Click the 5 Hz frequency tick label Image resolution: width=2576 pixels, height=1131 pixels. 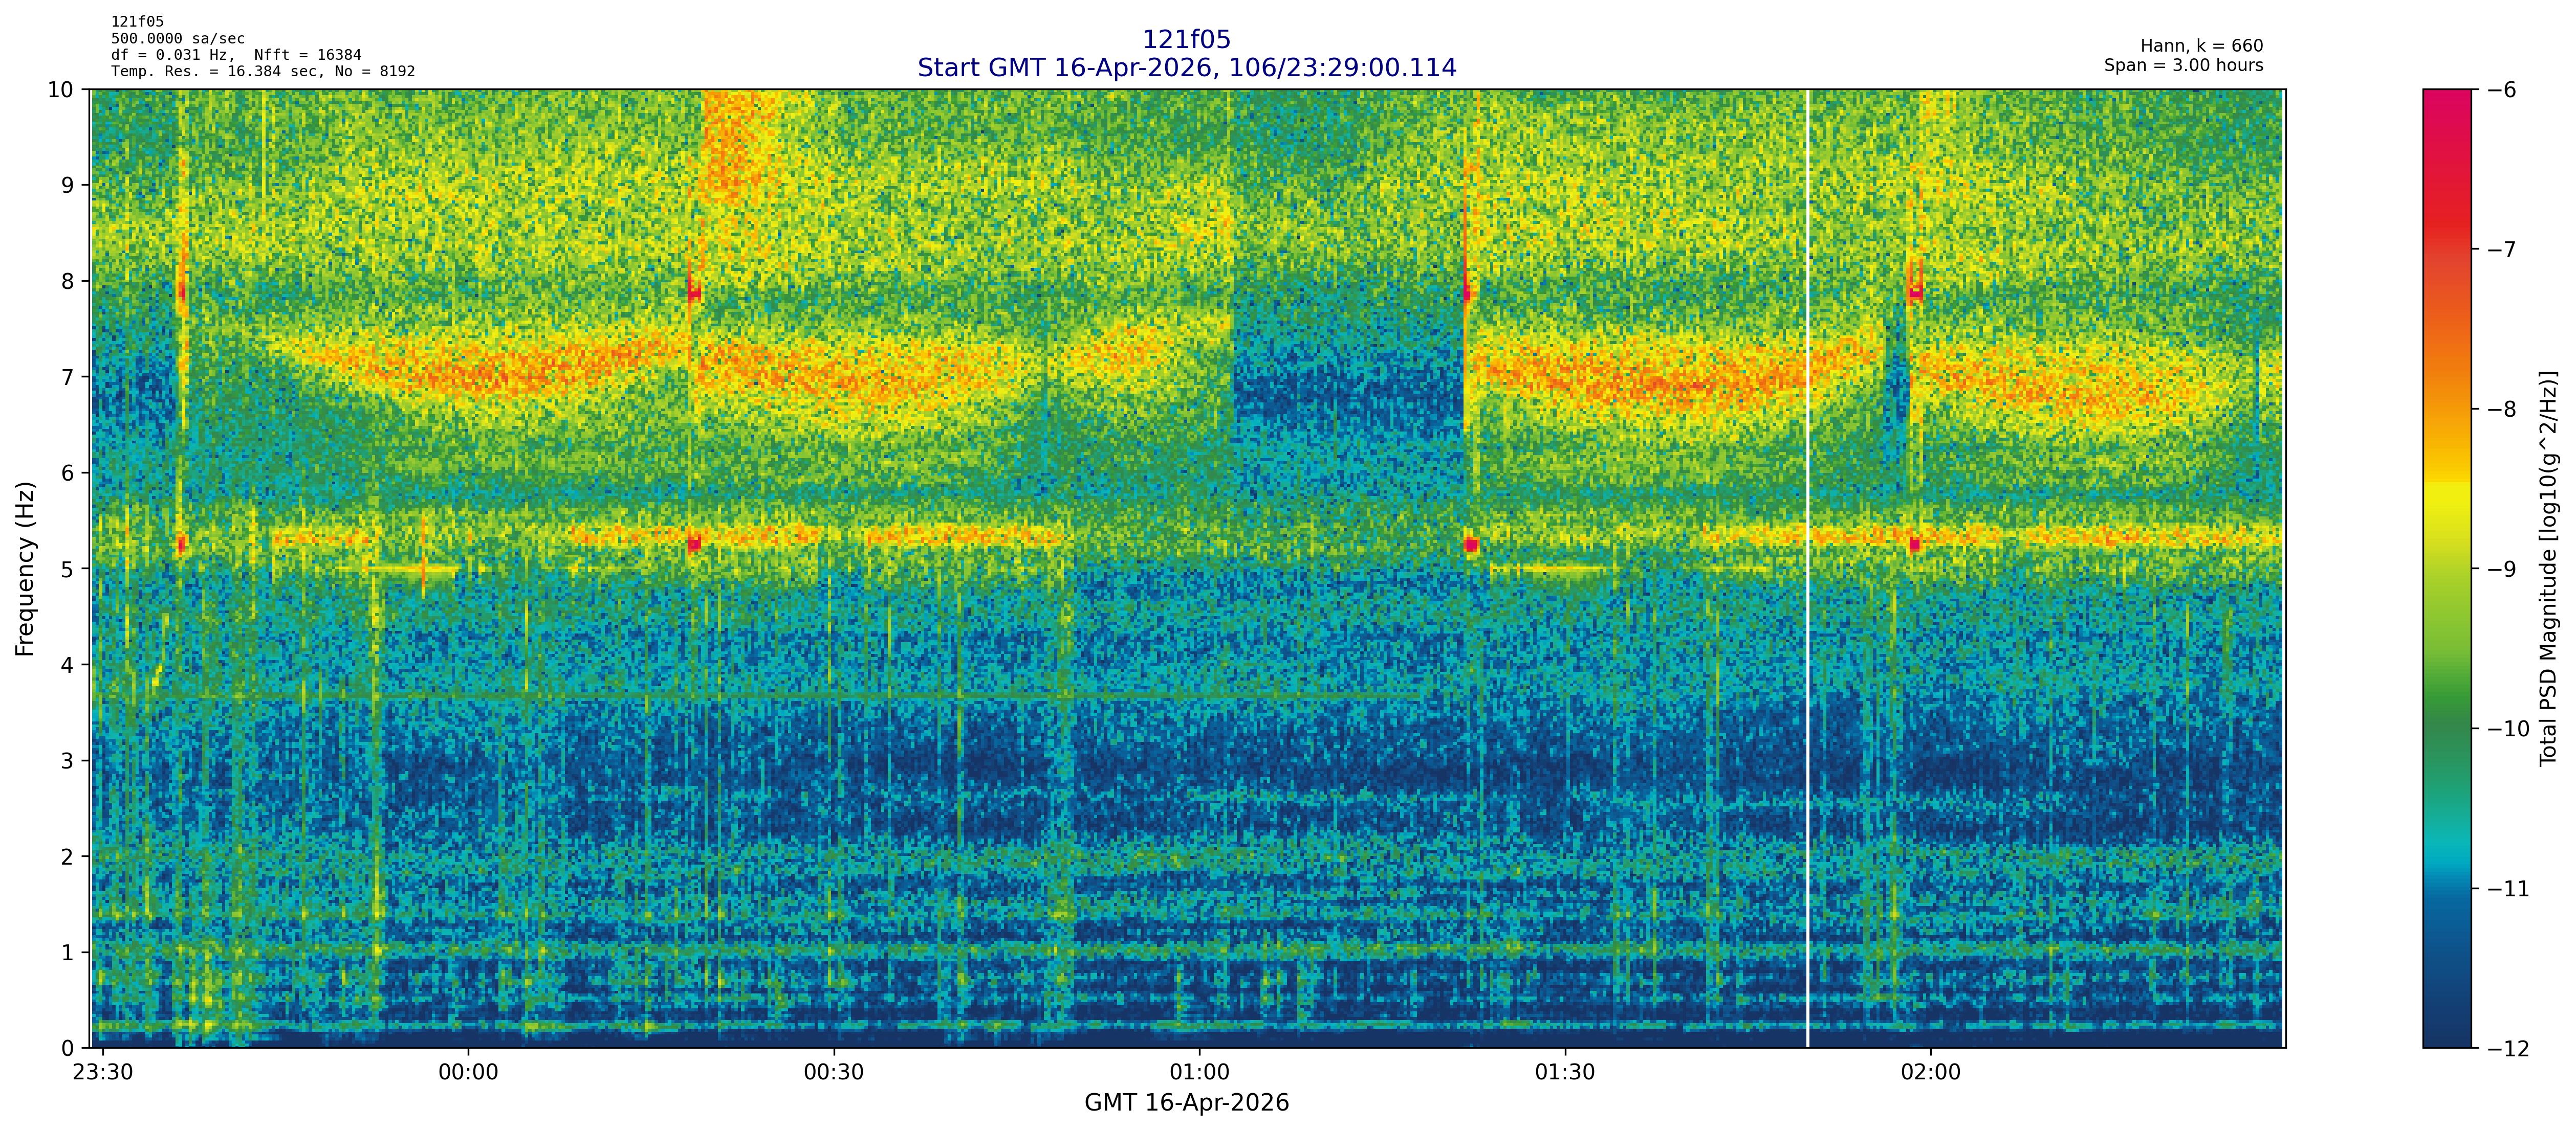point(67,569)
